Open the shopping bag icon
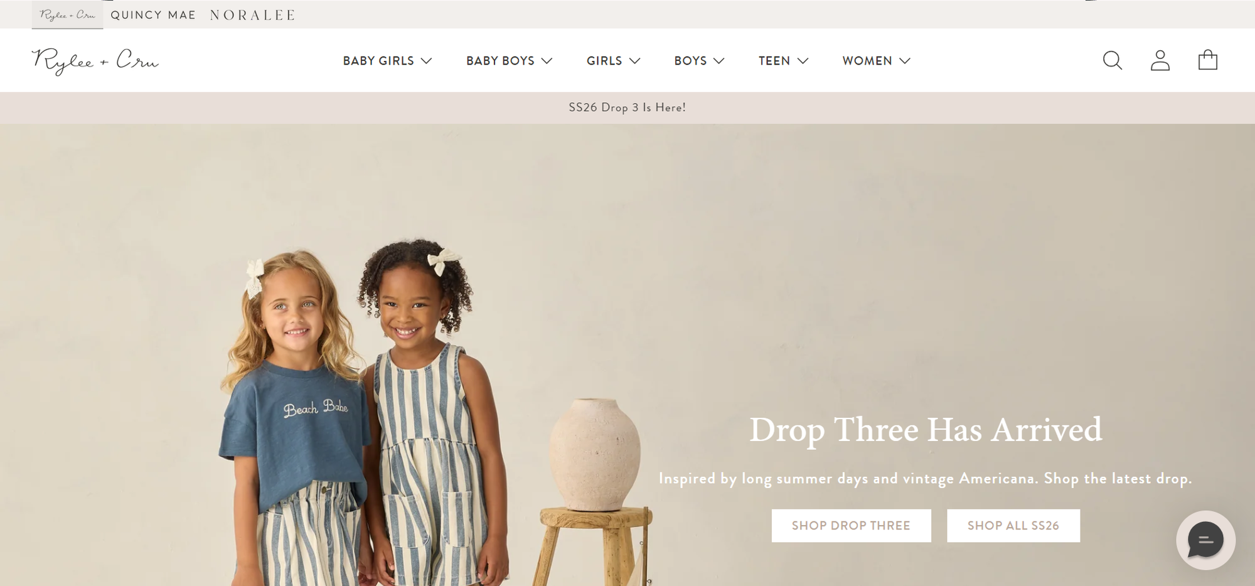1255x586 pixels. click(x=1208, y=60)
